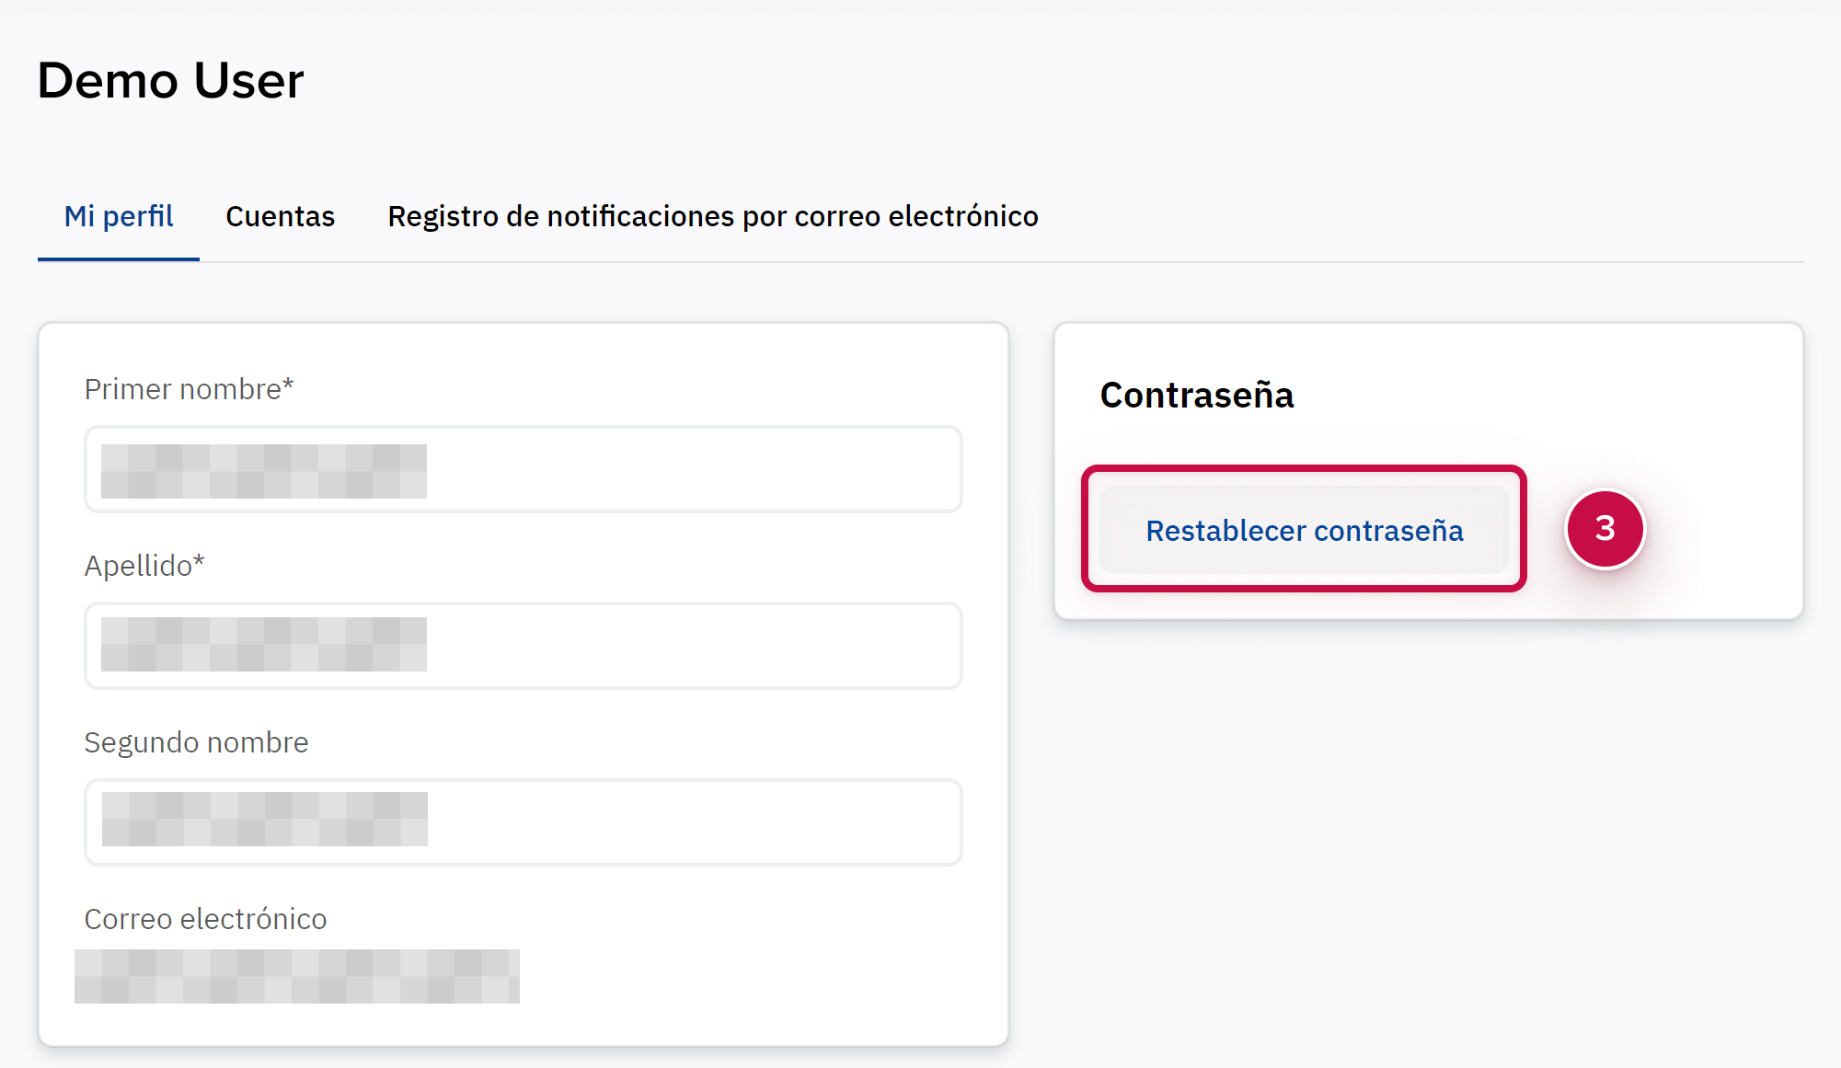Click the blurred Correo electrónico value
Viewport: 1841px width, 1068px height.
tap(296, 976)
